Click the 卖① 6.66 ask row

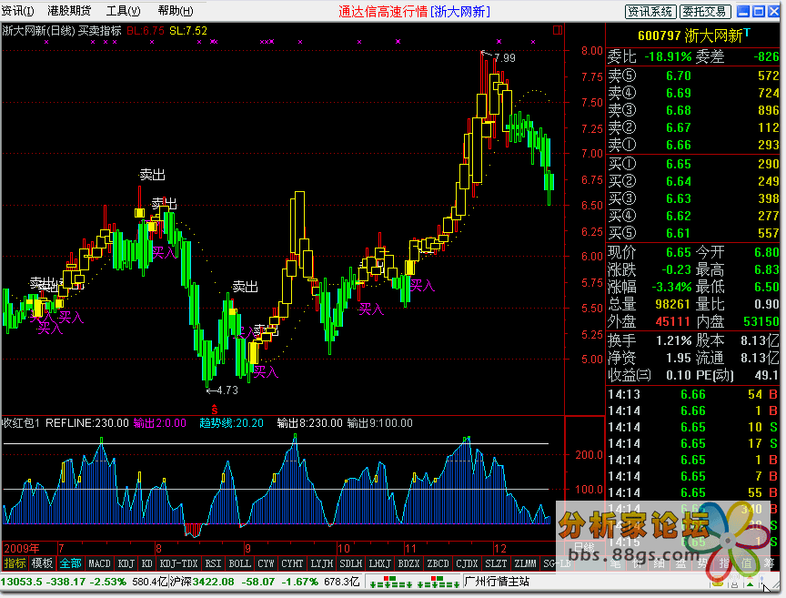tap(693, 145)
